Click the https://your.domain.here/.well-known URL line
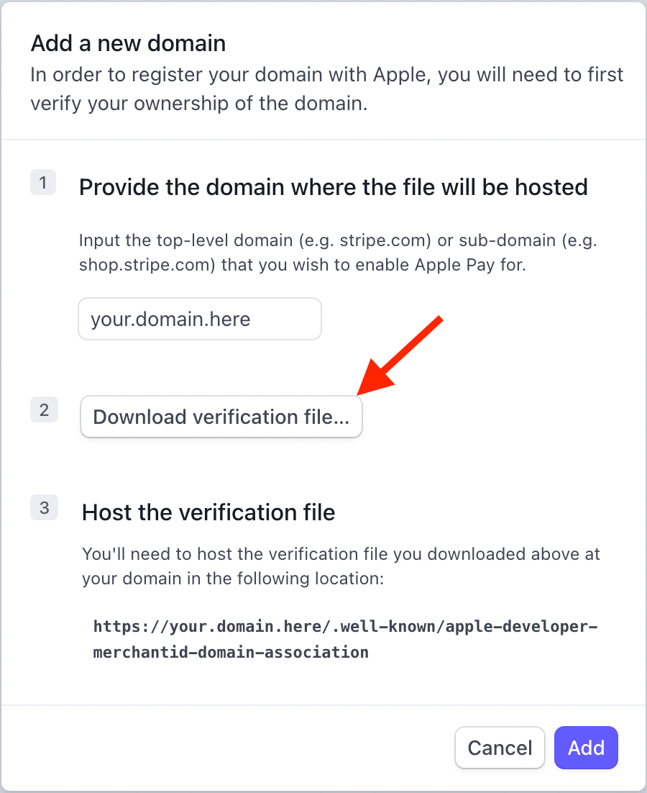Image resolution: width=647 pixels, height=793 pixels. (x=346, y=627)
